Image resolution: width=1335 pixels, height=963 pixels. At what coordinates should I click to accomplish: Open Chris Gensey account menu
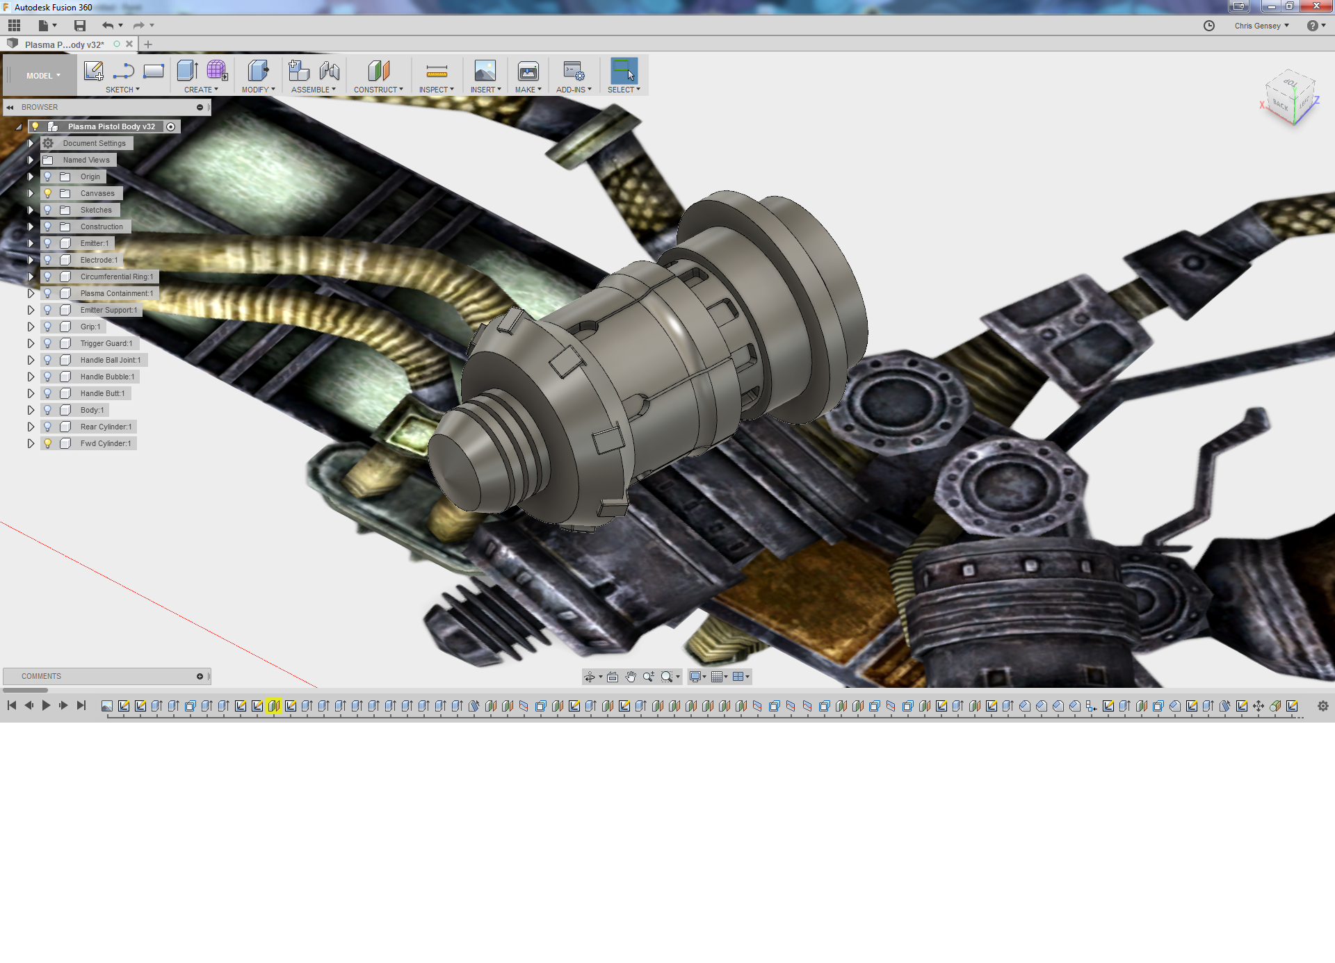tap(1261, 26)
